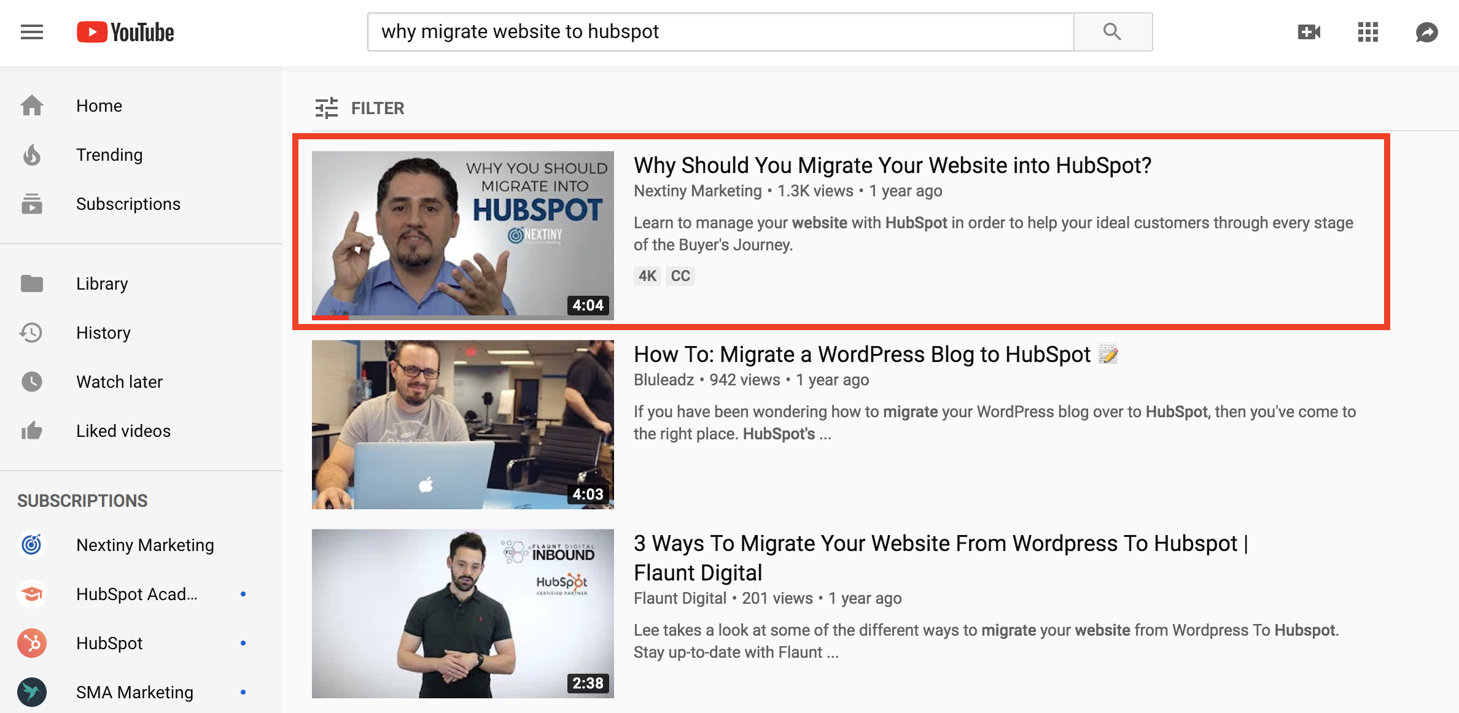Visit Nextiny Marketing channel under first result
1459x713 pixels.
click(698, 191)
